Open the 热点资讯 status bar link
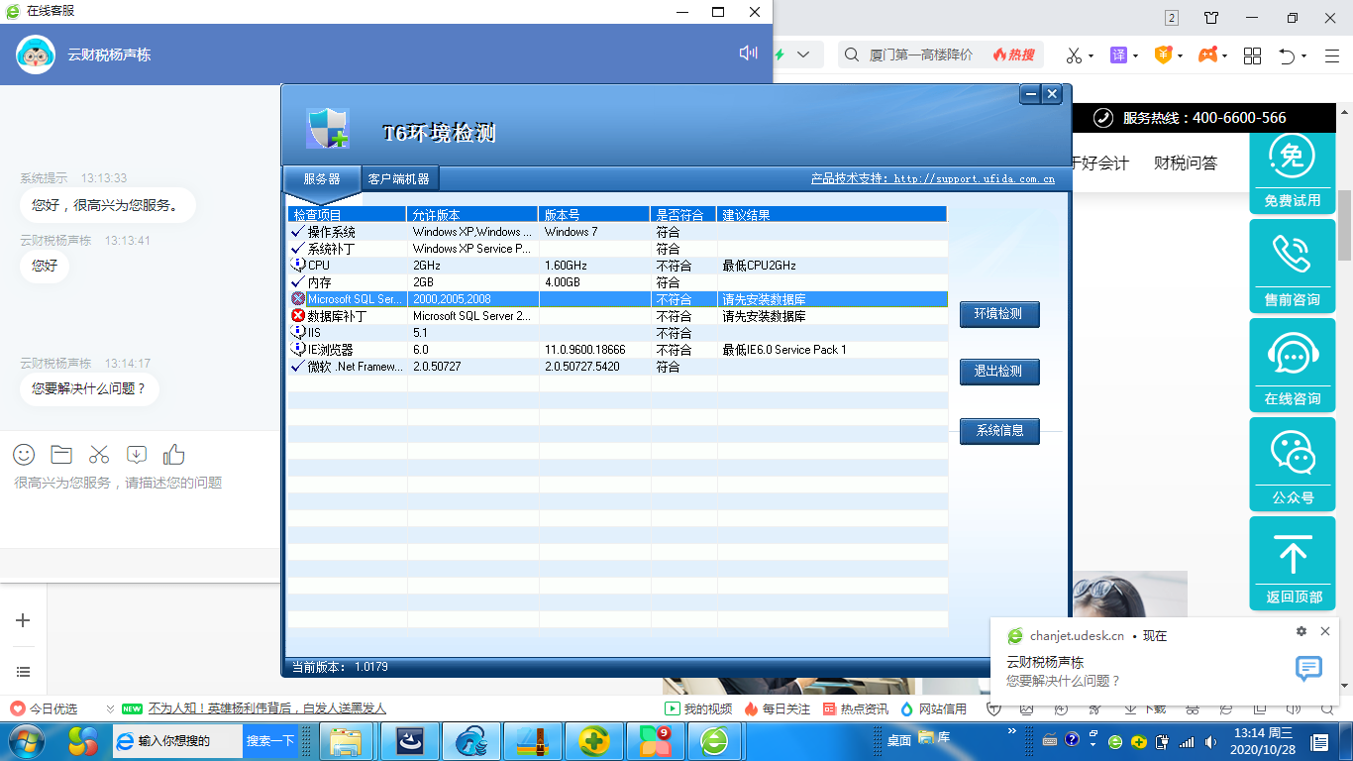 click(856, 708)
